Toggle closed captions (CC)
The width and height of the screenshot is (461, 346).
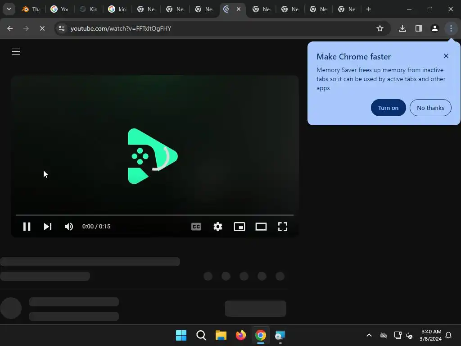pos(196,227)
